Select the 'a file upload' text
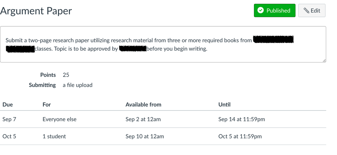Image resolution: width=337 pixels, height=155 pixels. [78, 85]
